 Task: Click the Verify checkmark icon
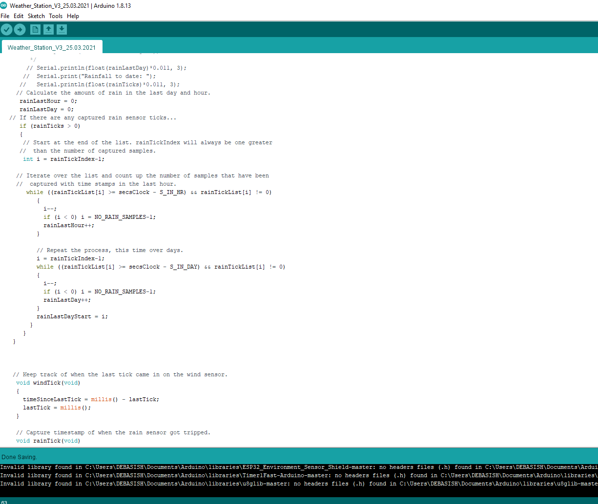(6, 30)
